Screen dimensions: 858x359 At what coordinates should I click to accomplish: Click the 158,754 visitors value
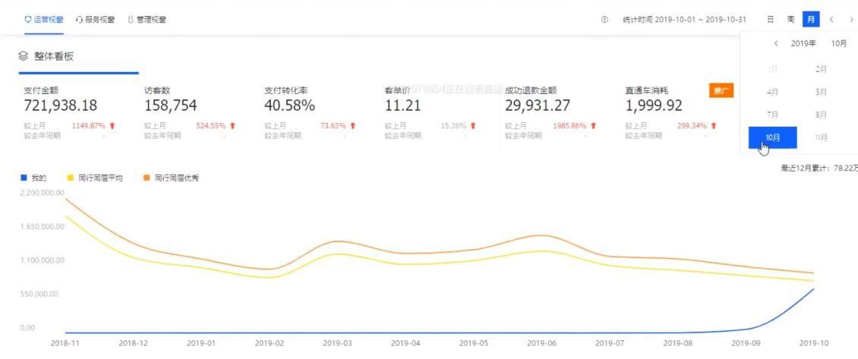point(170,105)
